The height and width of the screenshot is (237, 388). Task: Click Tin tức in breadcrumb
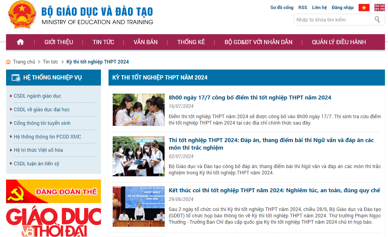coord(50,62)
